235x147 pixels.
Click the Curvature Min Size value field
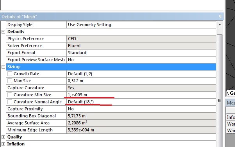(x=141, y=95)
